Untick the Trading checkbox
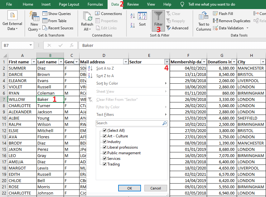Viewport: 266px width, 197px height. (x=105, y=164)
